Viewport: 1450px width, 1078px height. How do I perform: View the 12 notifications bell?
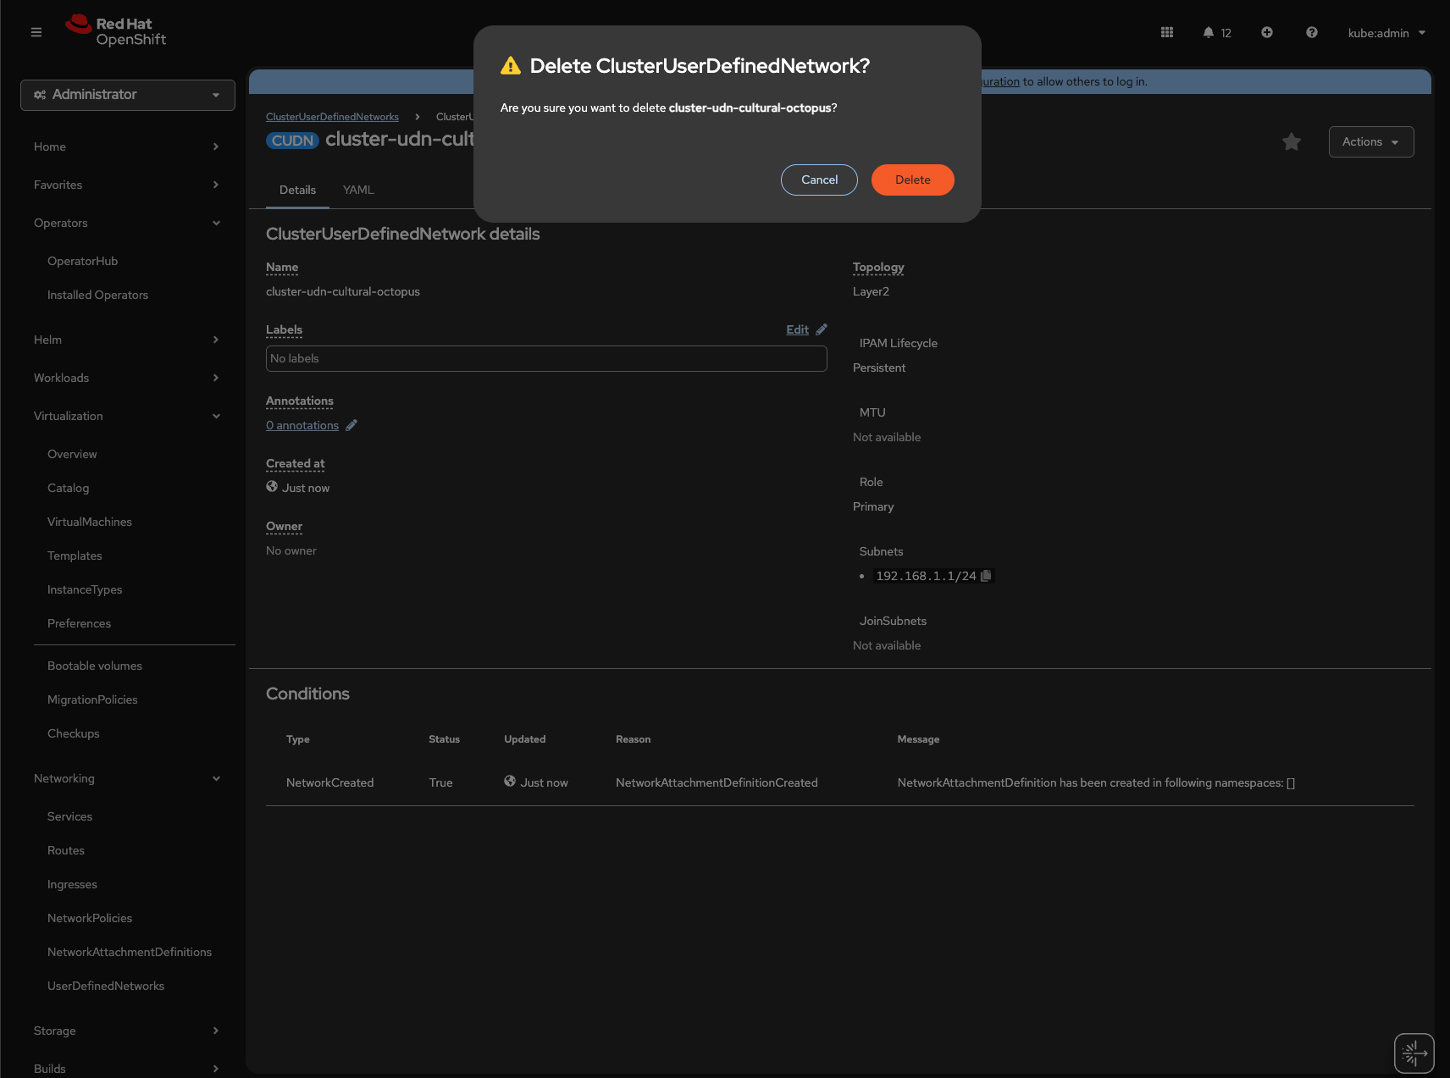coord(1217,32)
